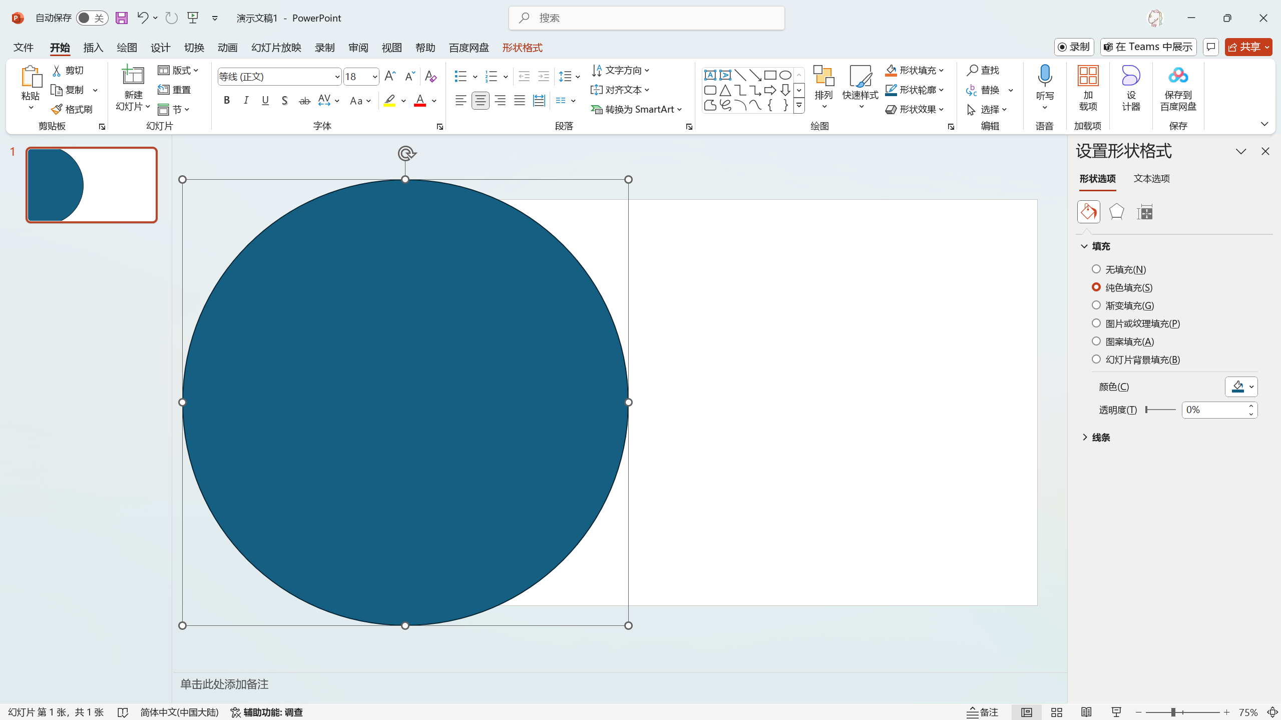Select No fill (无填充) option
Screen dimensions: 1281x720
(x=1119, y=269)
